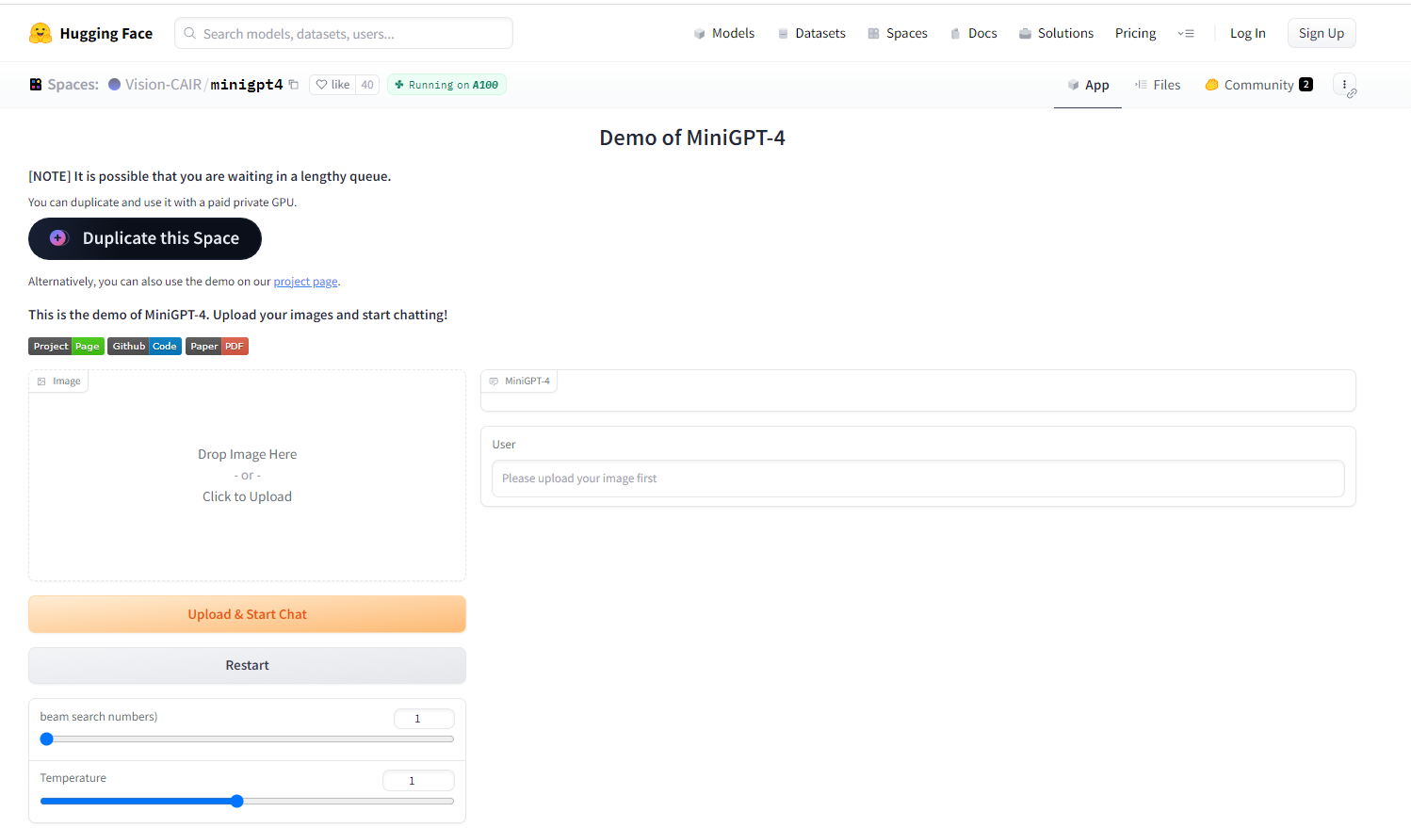Click the Demo of MiniGPT-4 heading
The image size is (1411, 828).
(692, 138)
